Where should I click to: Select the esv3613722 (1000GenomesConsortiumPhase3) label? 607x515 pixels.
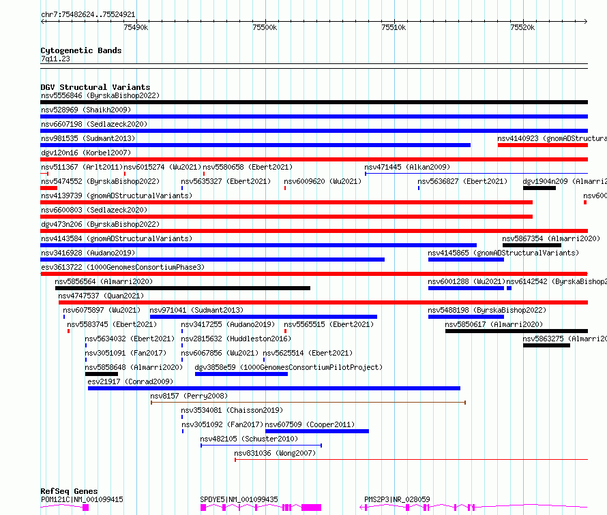click(123, 267)
